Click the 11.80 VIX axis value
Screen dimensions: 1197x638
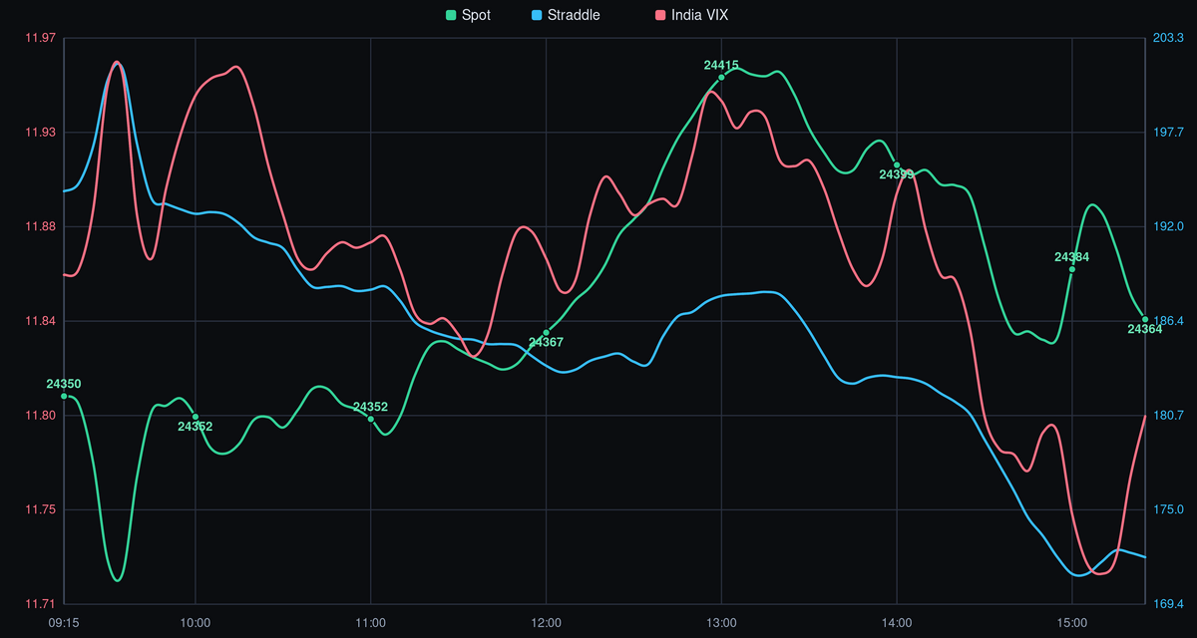[40, 416]
